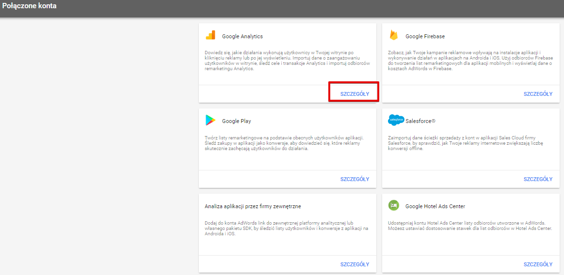Click the Google Hotel Ads Center bed icon
Viewport: 564px width, 275px height.
tap(393, 206)
